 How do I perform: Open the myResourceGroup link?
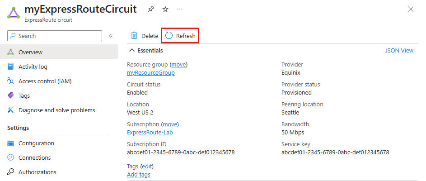click(151, 72)
